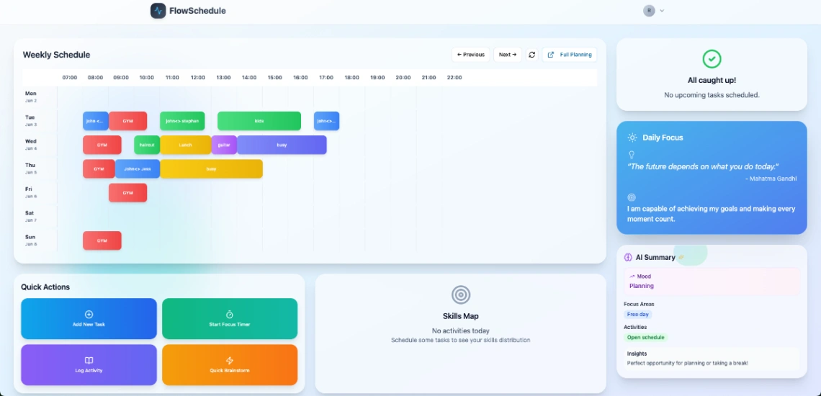Click Add New Task quick action
The height and width of the screenshot is (396, 821).
pos(89,318)
